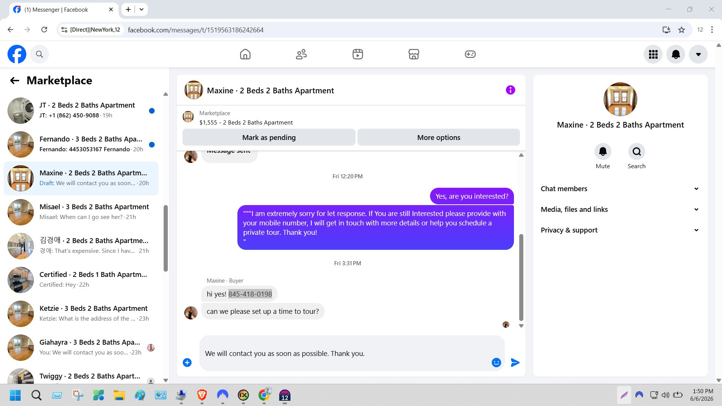This screenshot has height=406, width=722.
Task: Open Fernando 3 Beds 2 Baths conversation
Action: tap(81, 144)
